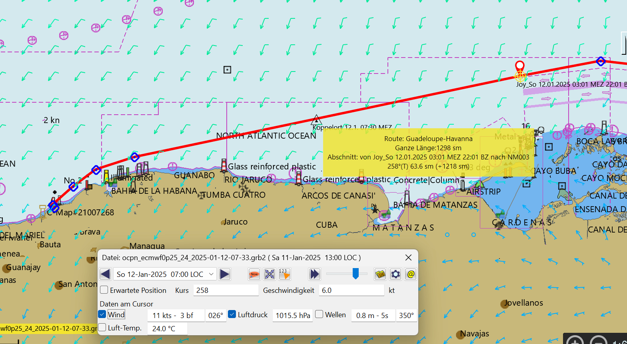Enable Erwartete Position checkbox
The image size is (627, 344).
tap(104, 290)
